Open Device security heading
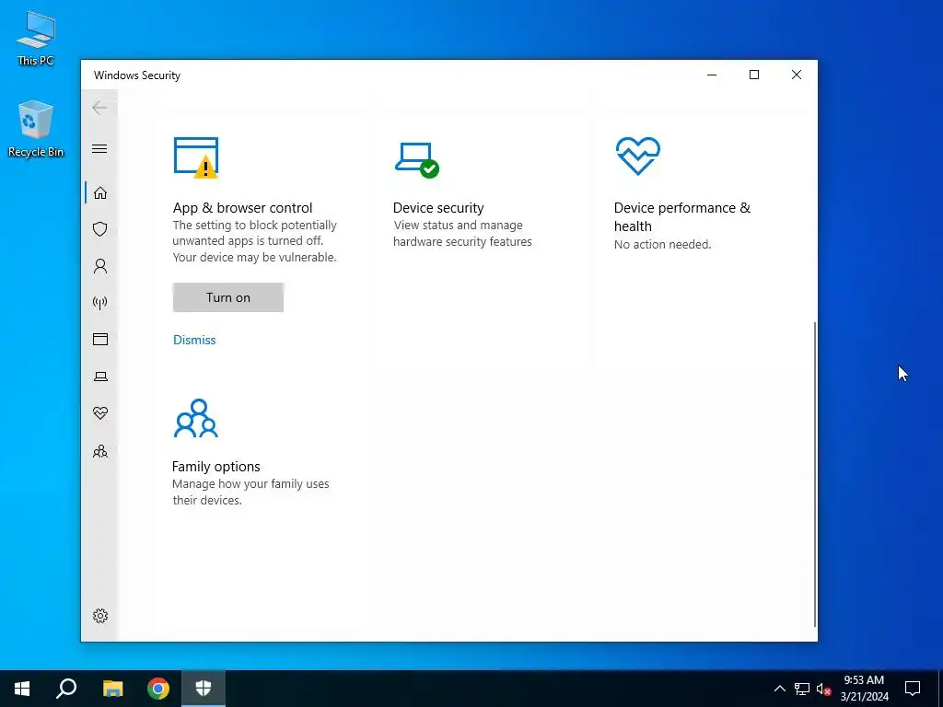The width and height of the screenshot is (943, 707). [438, 208]
